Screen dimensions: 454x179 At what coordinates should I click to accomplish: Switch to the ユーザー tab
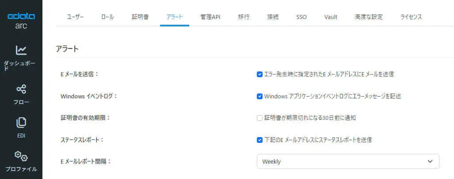[x=75, y=17]
